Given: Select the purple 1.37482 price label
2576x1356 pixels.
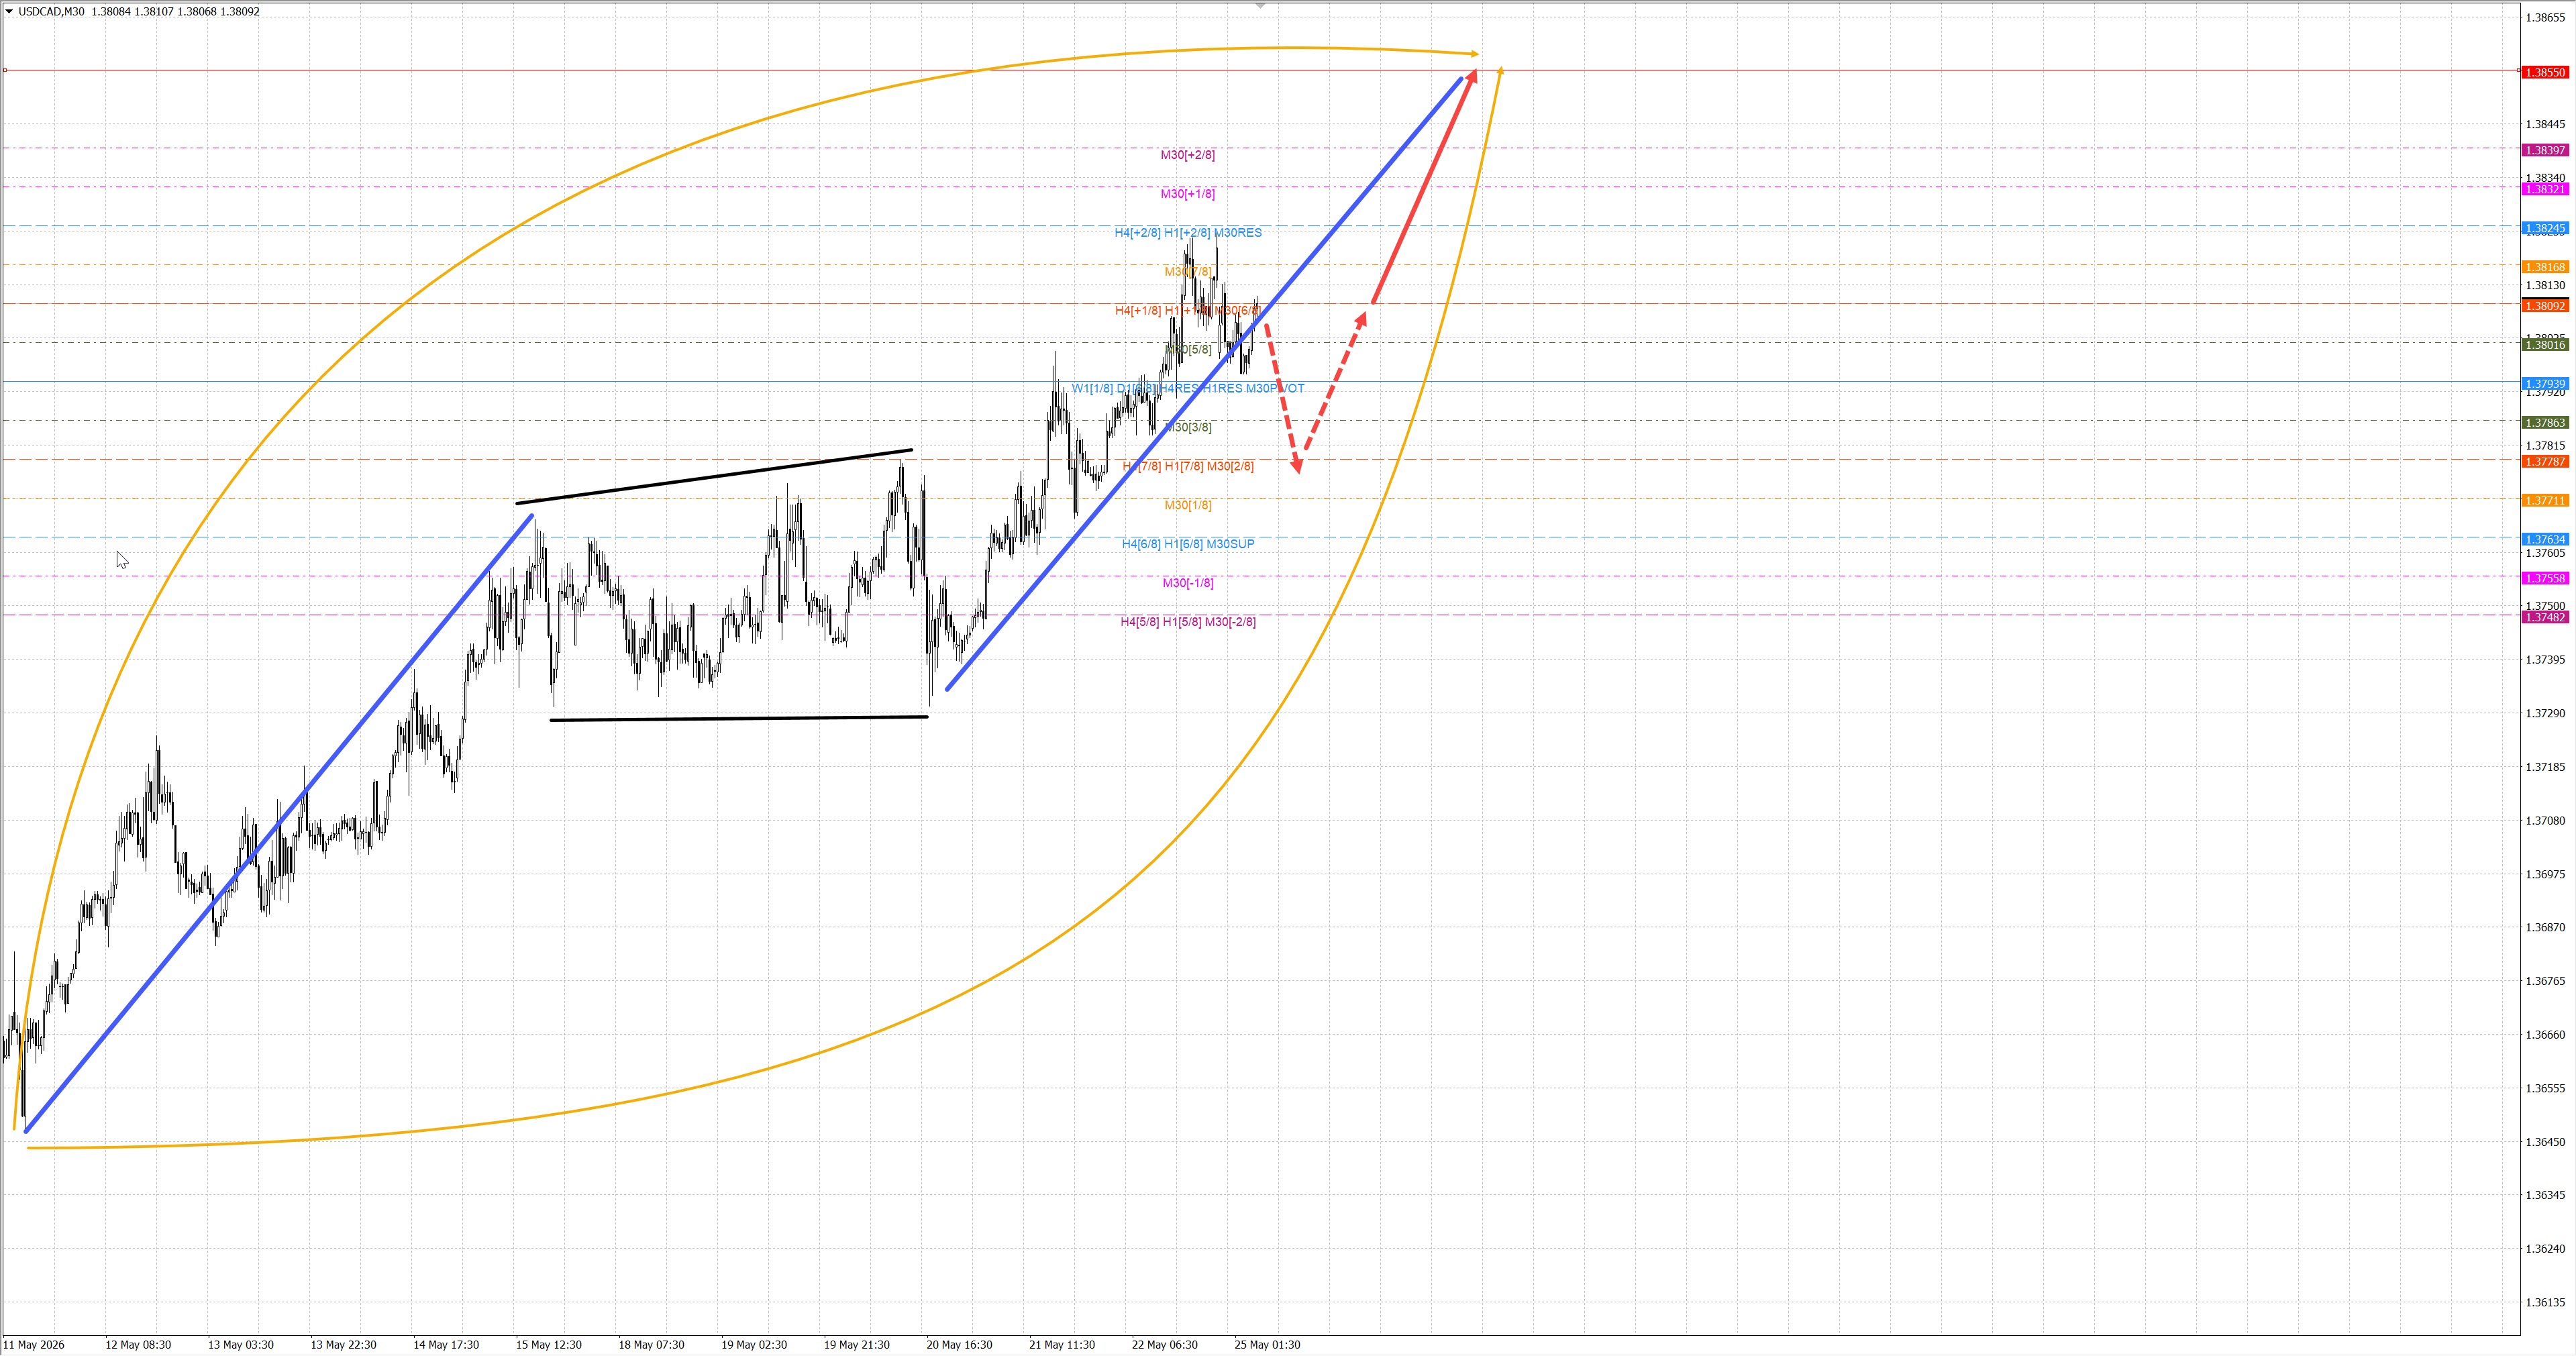Looking at the screenshot, I should [2544, 618].
